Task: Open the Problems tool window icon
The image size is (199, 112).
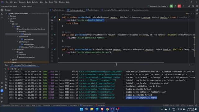Action: pos(2,98)
